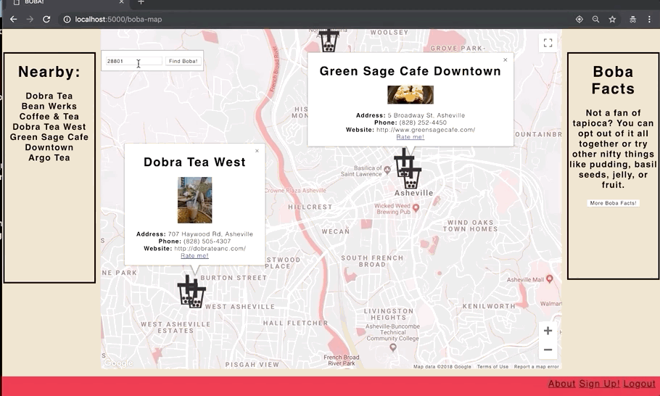Zoom in on the map
This screenshot has height=396, width=660.
548,331
